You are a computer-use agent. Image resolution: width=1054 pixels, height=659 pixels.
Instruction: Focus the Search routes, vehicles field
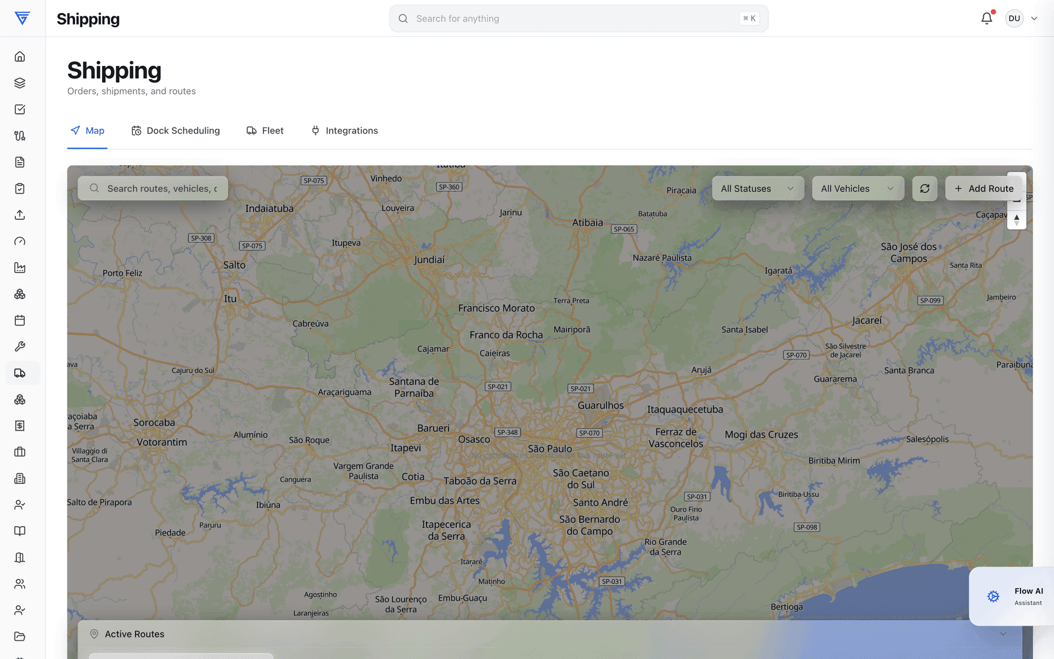[x=153, y=188]
